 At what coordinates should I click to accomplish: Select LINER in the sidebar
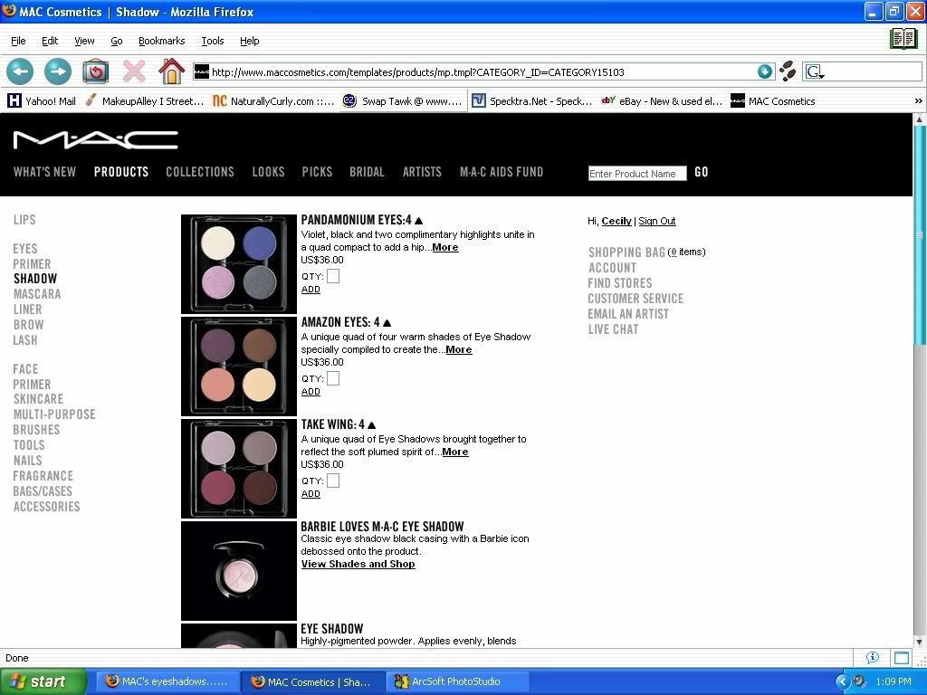pyautogui.click(x=28, y=309)
